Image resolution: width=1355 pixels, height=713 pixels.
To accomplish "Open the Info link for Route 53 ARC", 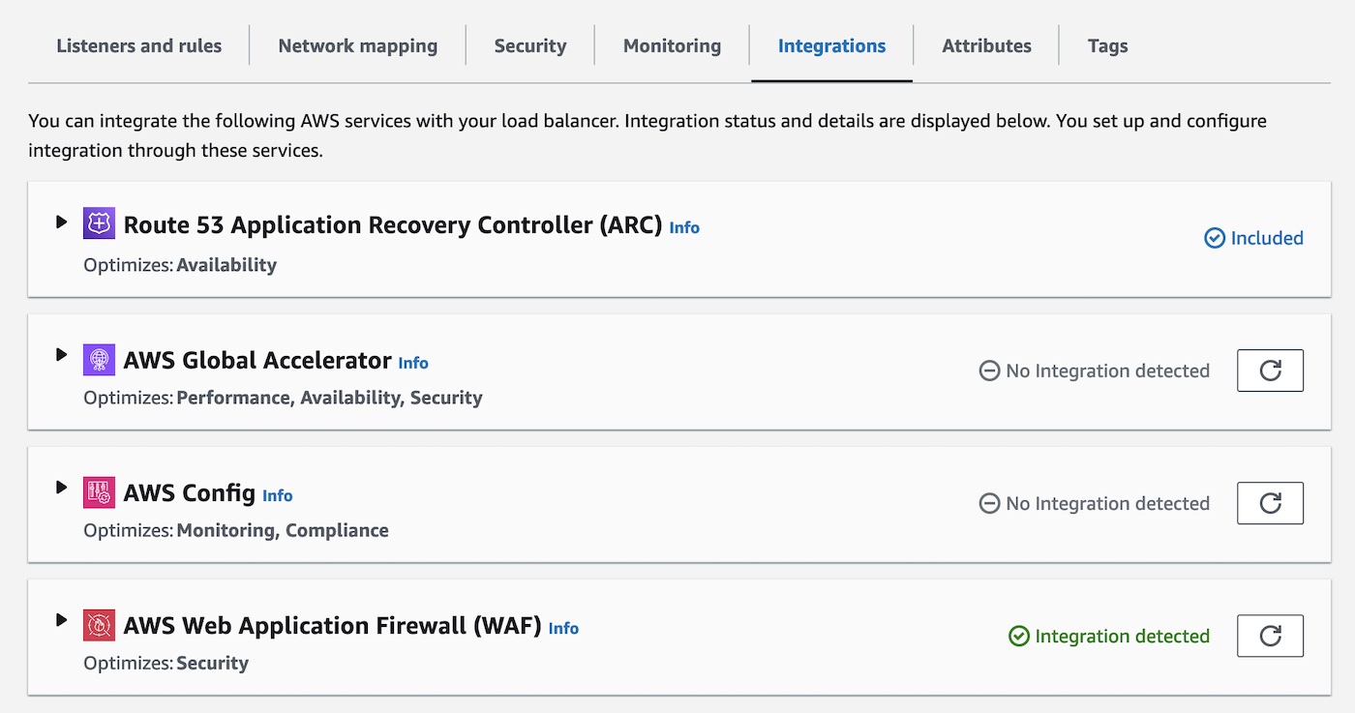I will tap(684, 228).
